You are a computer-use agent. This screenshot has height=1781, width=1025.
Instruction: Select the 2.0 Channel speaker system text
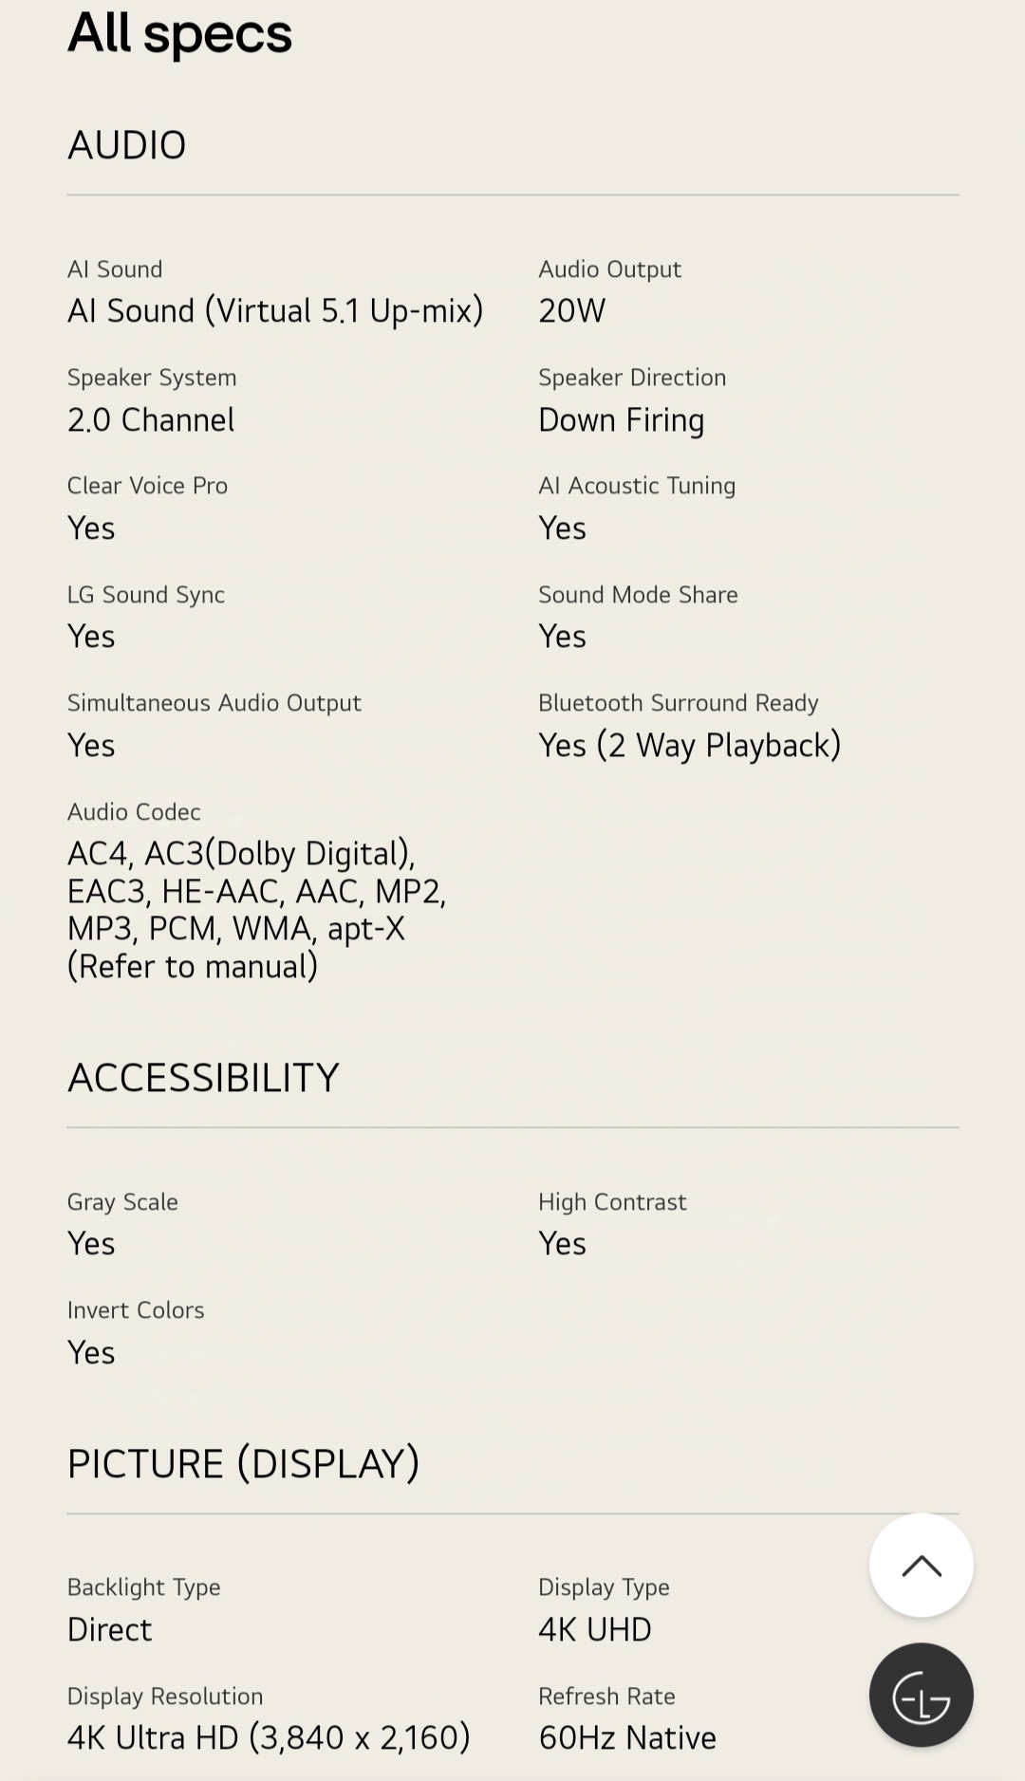151,419
